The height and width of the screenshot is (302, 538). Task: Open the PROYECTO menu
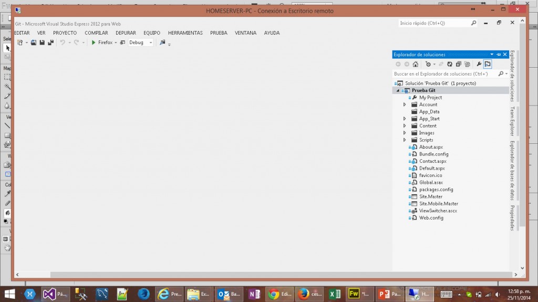pos(65,33)
